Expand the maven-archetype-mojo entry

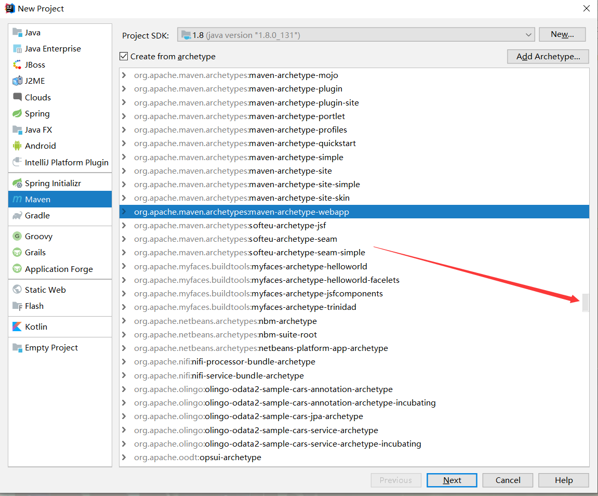tap(124, 75)
